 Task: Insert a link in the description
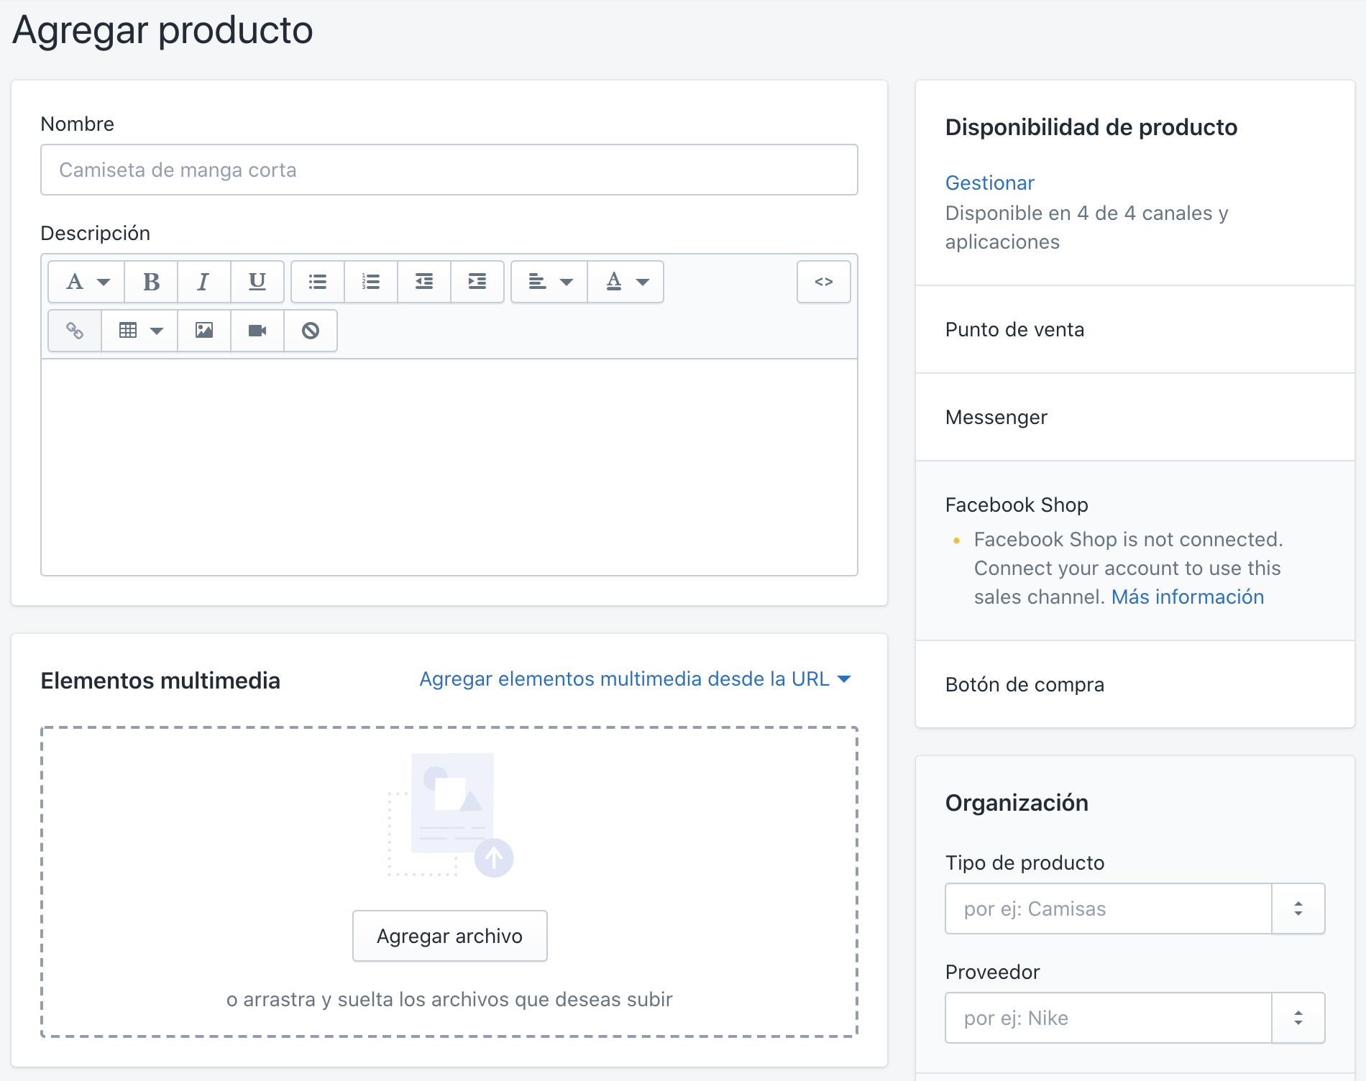75,331
